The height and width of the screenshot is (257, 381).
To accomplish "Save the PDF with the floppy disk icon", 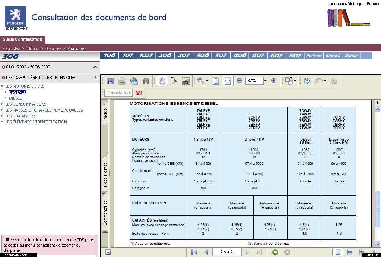I will (x=110, y=81).
